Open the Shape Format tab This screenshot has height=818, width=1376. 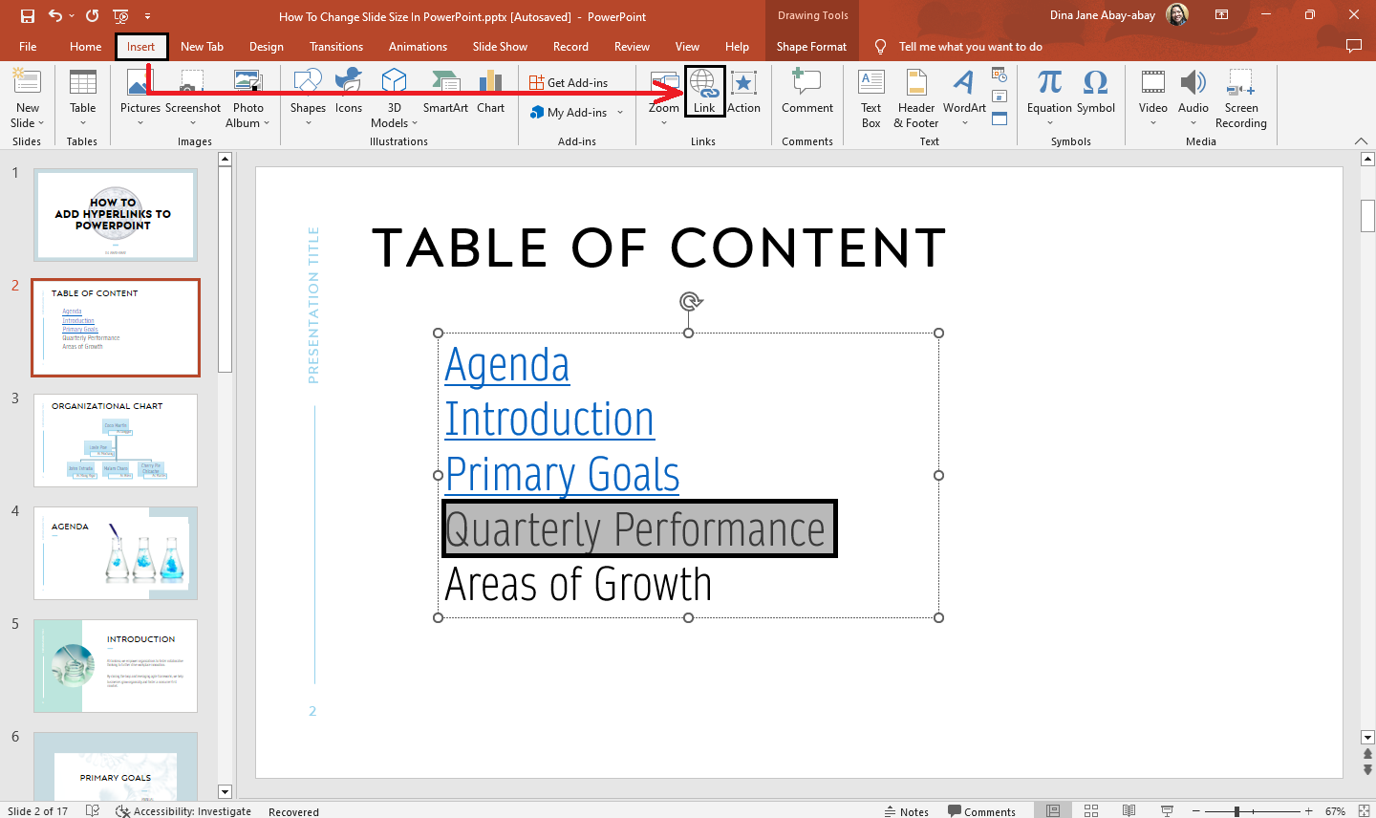(x=811, y=47)
